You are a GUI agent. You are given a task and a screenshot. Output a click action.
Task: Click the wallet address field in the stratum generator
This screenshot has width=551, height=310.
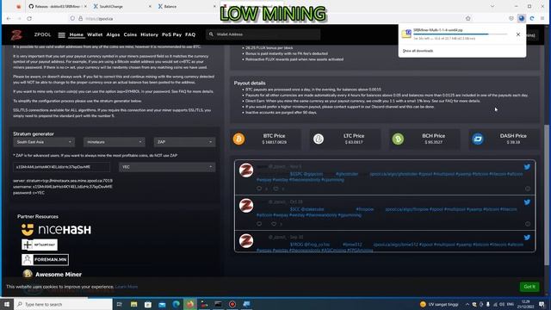click(61, 167)
